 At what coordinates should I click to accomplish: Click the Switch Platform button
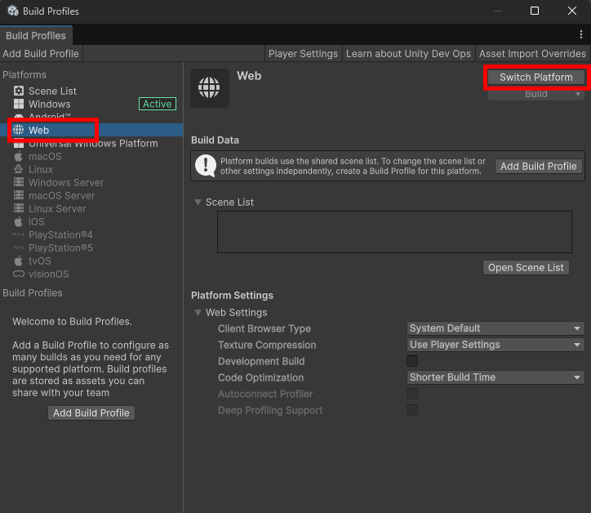click(x=535, y=78)
